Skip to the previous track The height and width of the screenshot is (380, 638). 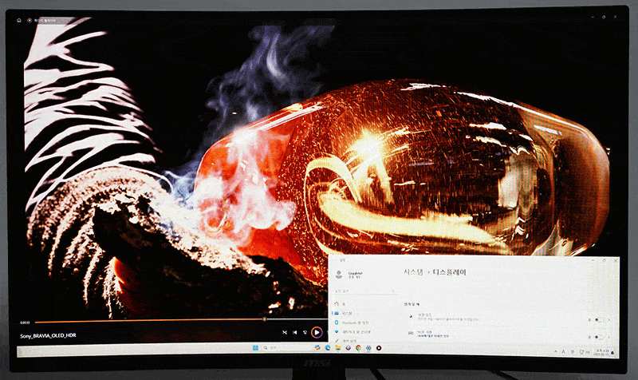point(294,332)
